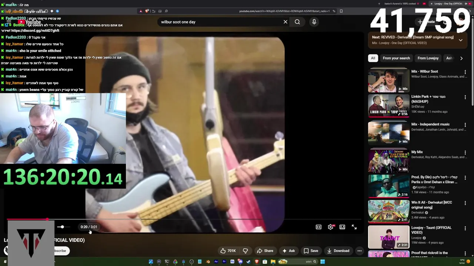Clear the search text with the X
474x266 pixels.
[286, 22]
